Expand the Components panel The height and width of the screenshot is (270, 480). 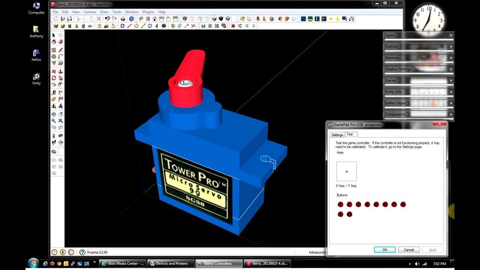tap(418, 114)
